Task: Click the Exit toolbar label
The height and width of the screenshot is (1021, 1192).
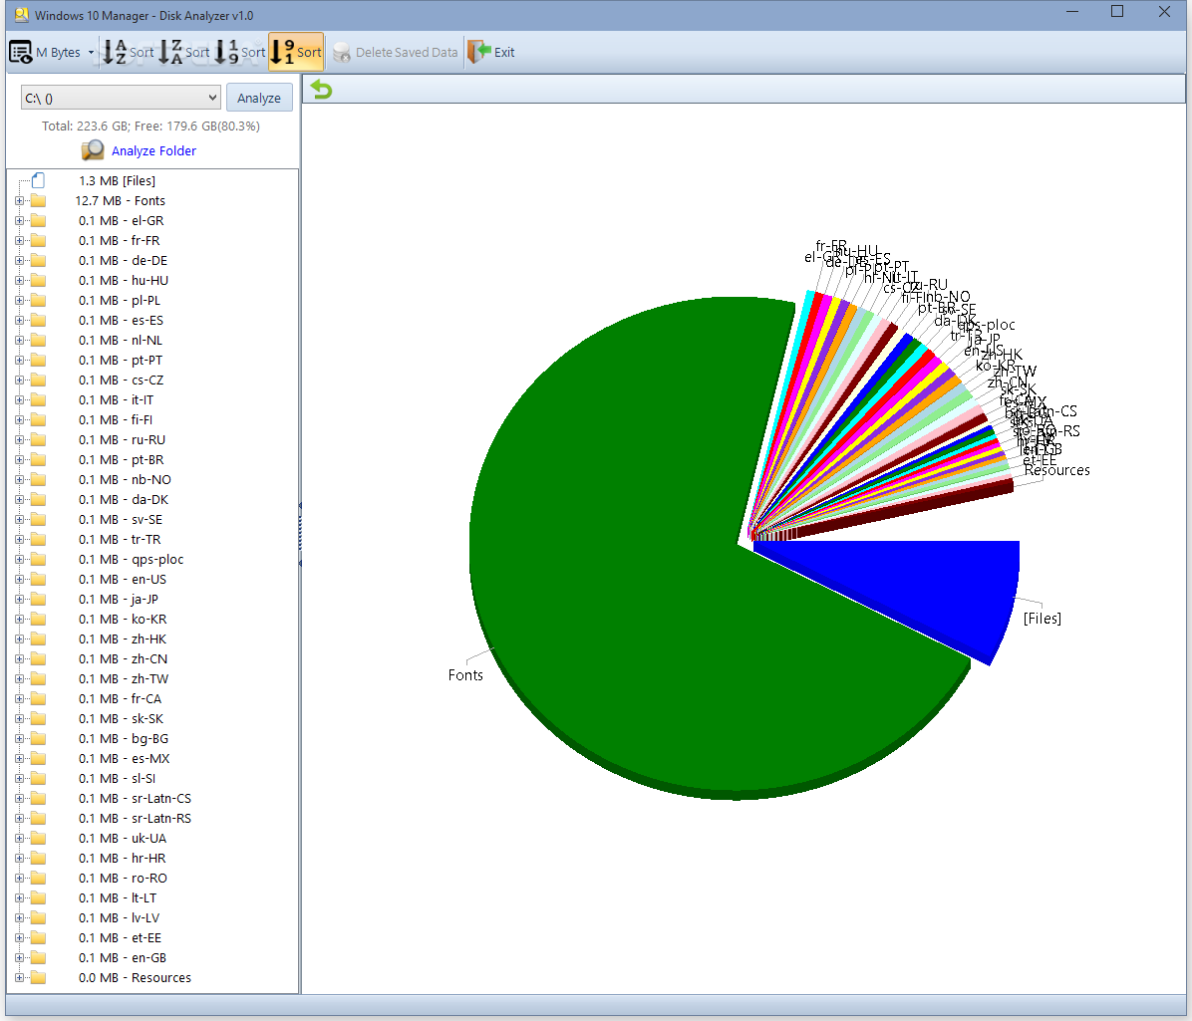Action: (504, 53)
